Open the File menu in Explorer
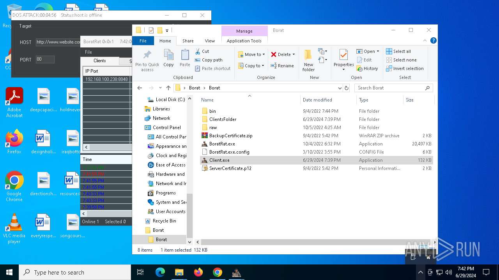Viewport: 499px width, 280px height. click(143, 41)
